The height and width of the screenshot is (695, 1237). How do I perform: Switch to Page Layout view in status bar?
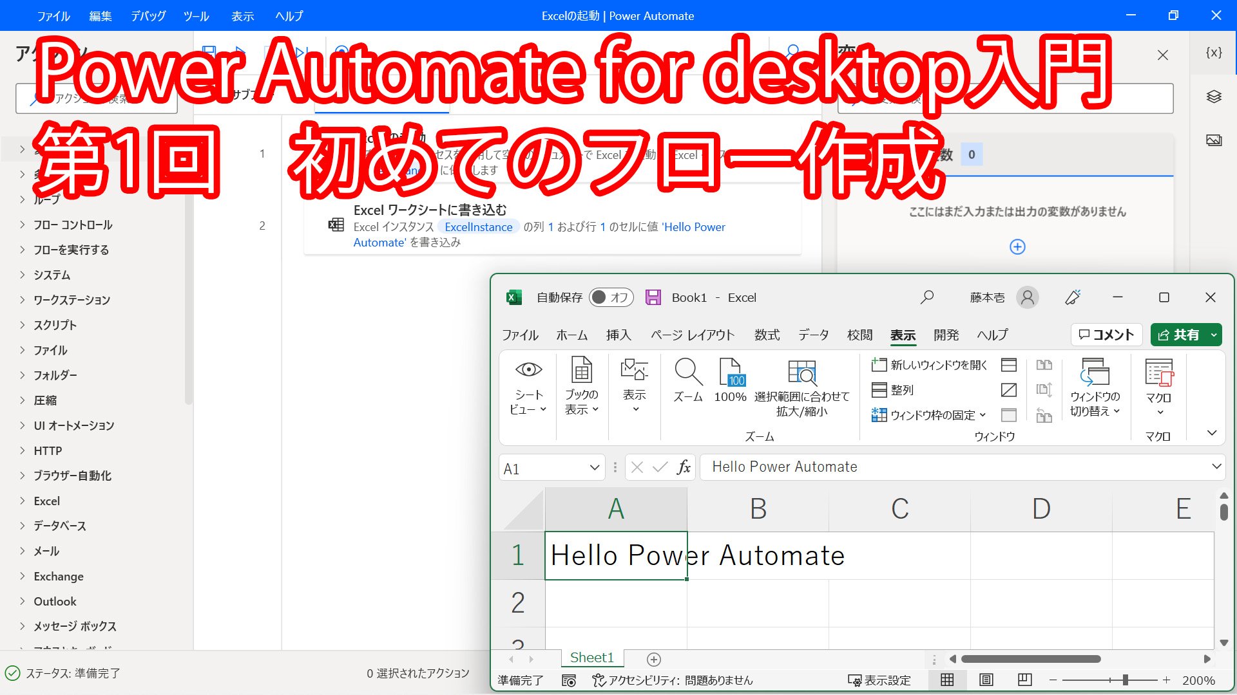(986, 680)
